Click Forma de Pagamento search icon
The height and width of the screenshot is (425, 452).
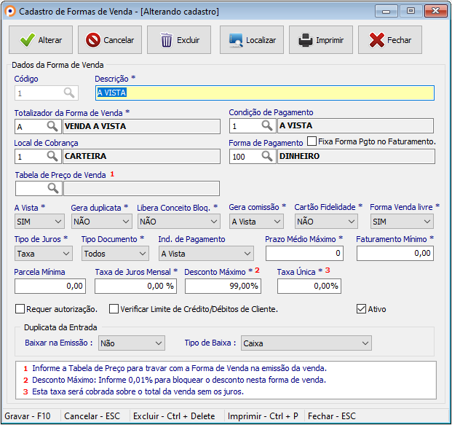click(x=266, y=156)
